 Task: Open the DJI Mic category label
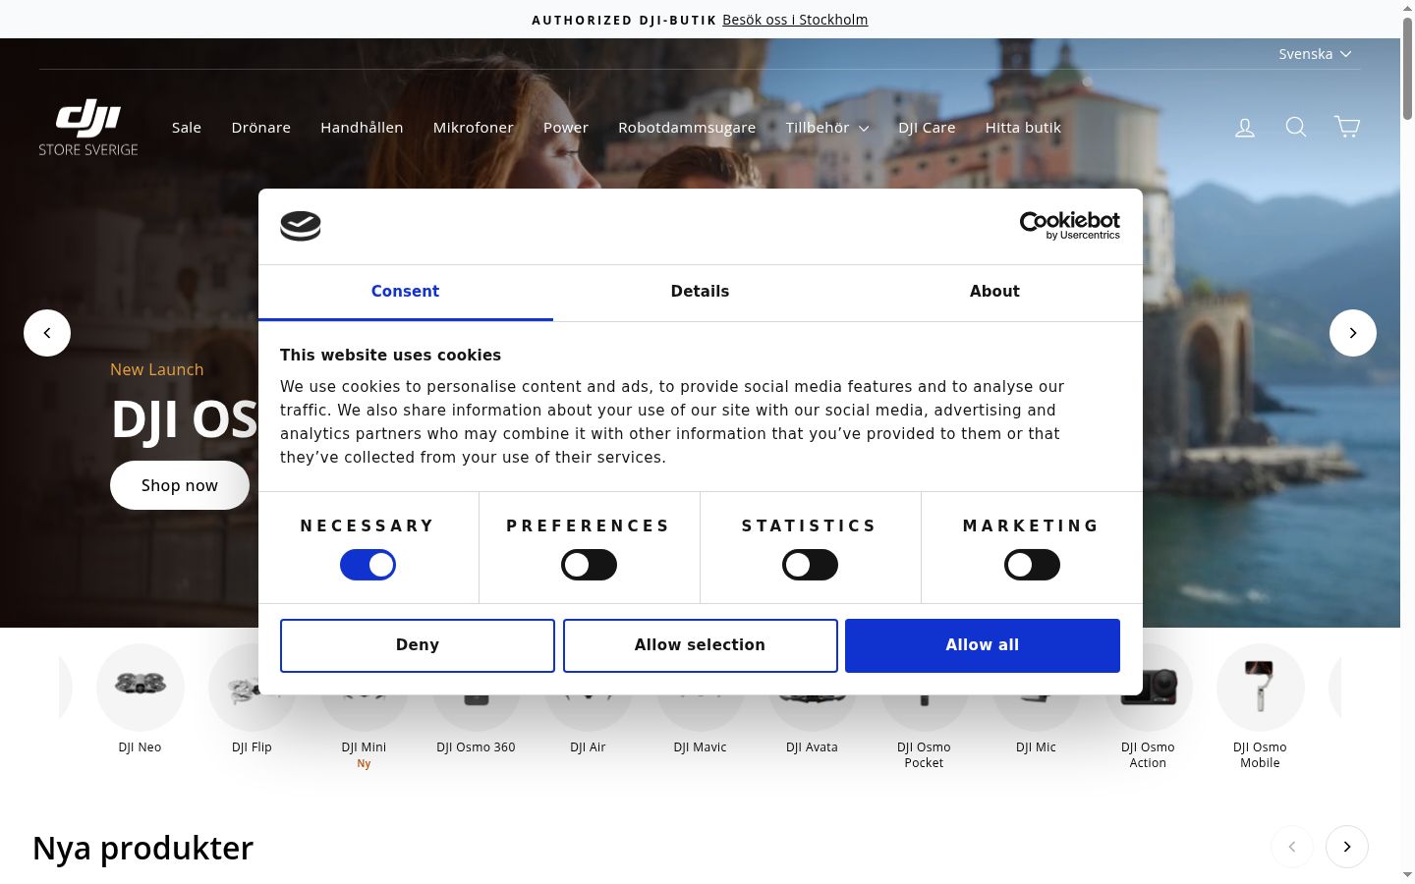pos(1037,747)
